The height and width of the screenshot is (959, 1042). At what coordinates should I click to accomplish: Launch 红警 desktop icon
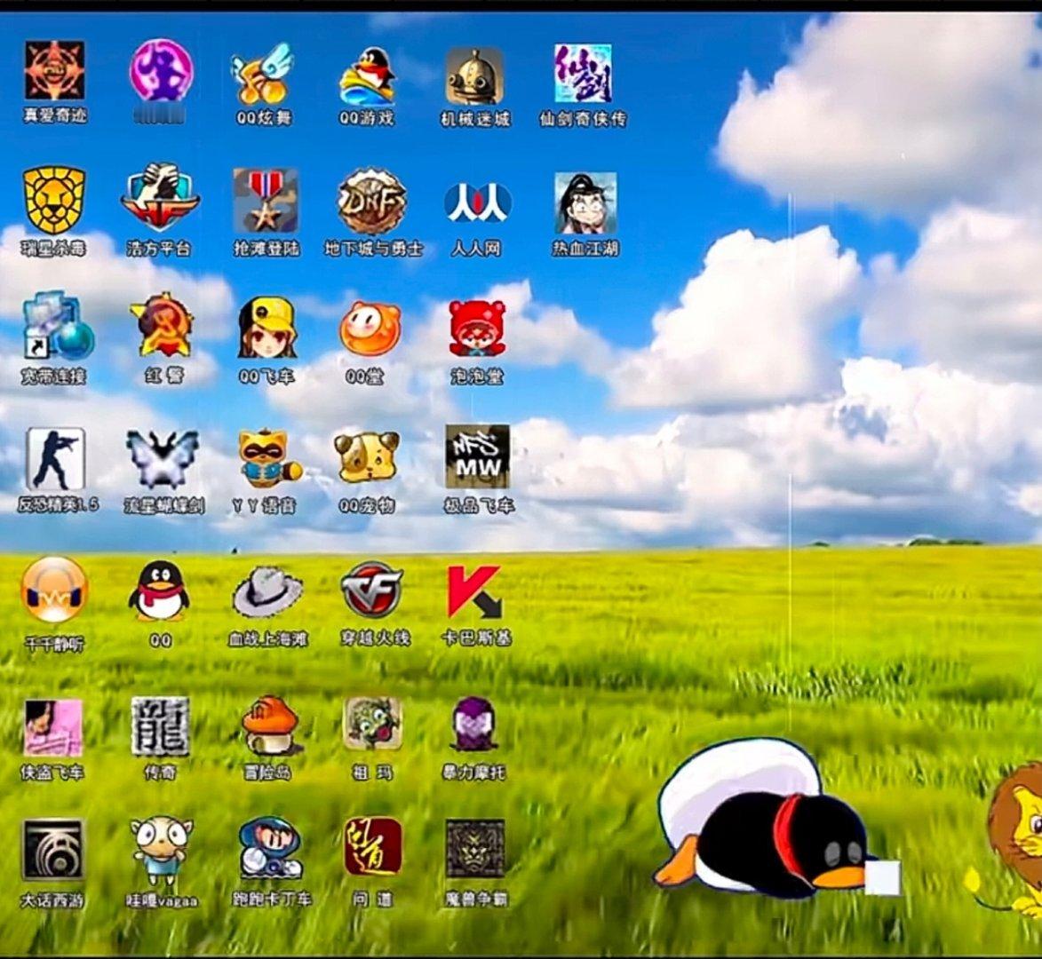(162, 325)
